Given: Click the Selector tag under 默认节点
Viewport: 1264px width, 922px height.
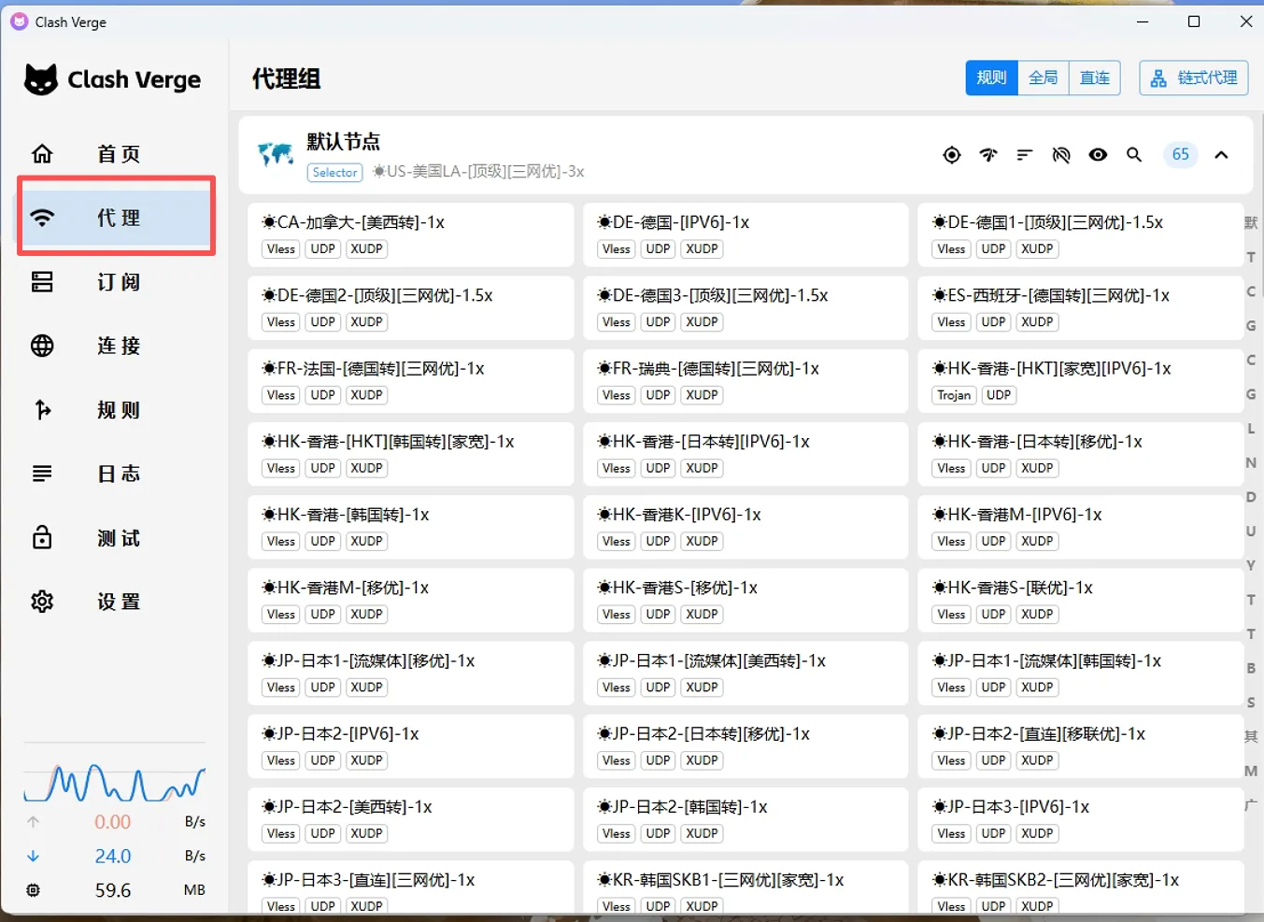Looking at the screenshot, I should pyautogui.click(x=334, y=173).
